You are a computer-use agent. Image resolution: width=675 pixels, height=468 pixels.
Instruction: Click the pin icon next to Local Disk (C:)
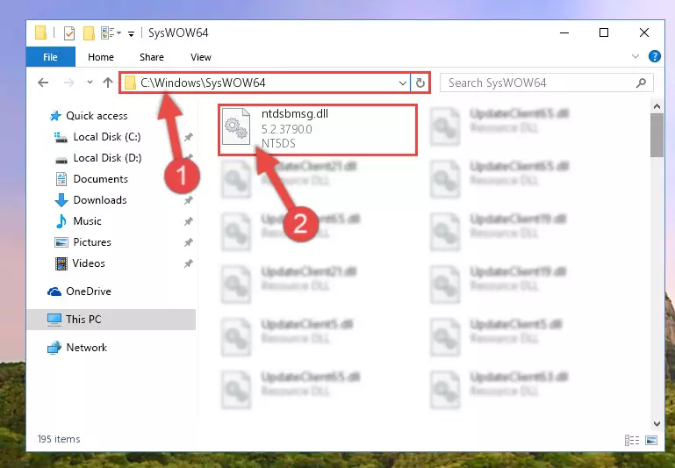coord(188,137)
